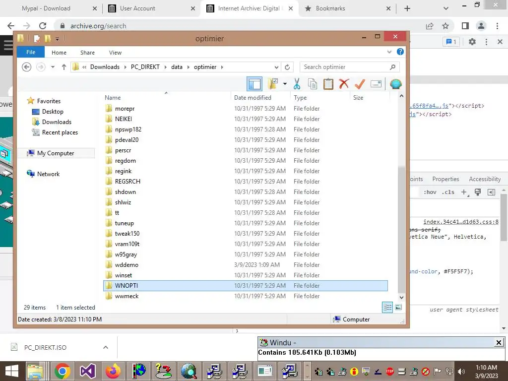This screenshot has height=381, width=508.
Task: Sort by Date modified column header
Action: [253, 98]
